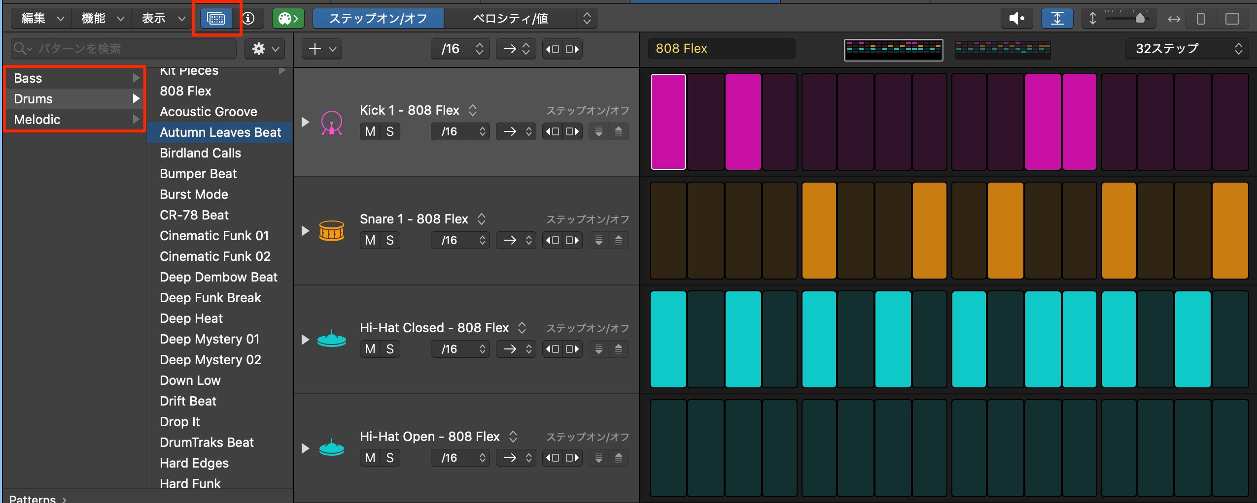
Task: Mute the Kick 1 row
Action: (370, 131)
